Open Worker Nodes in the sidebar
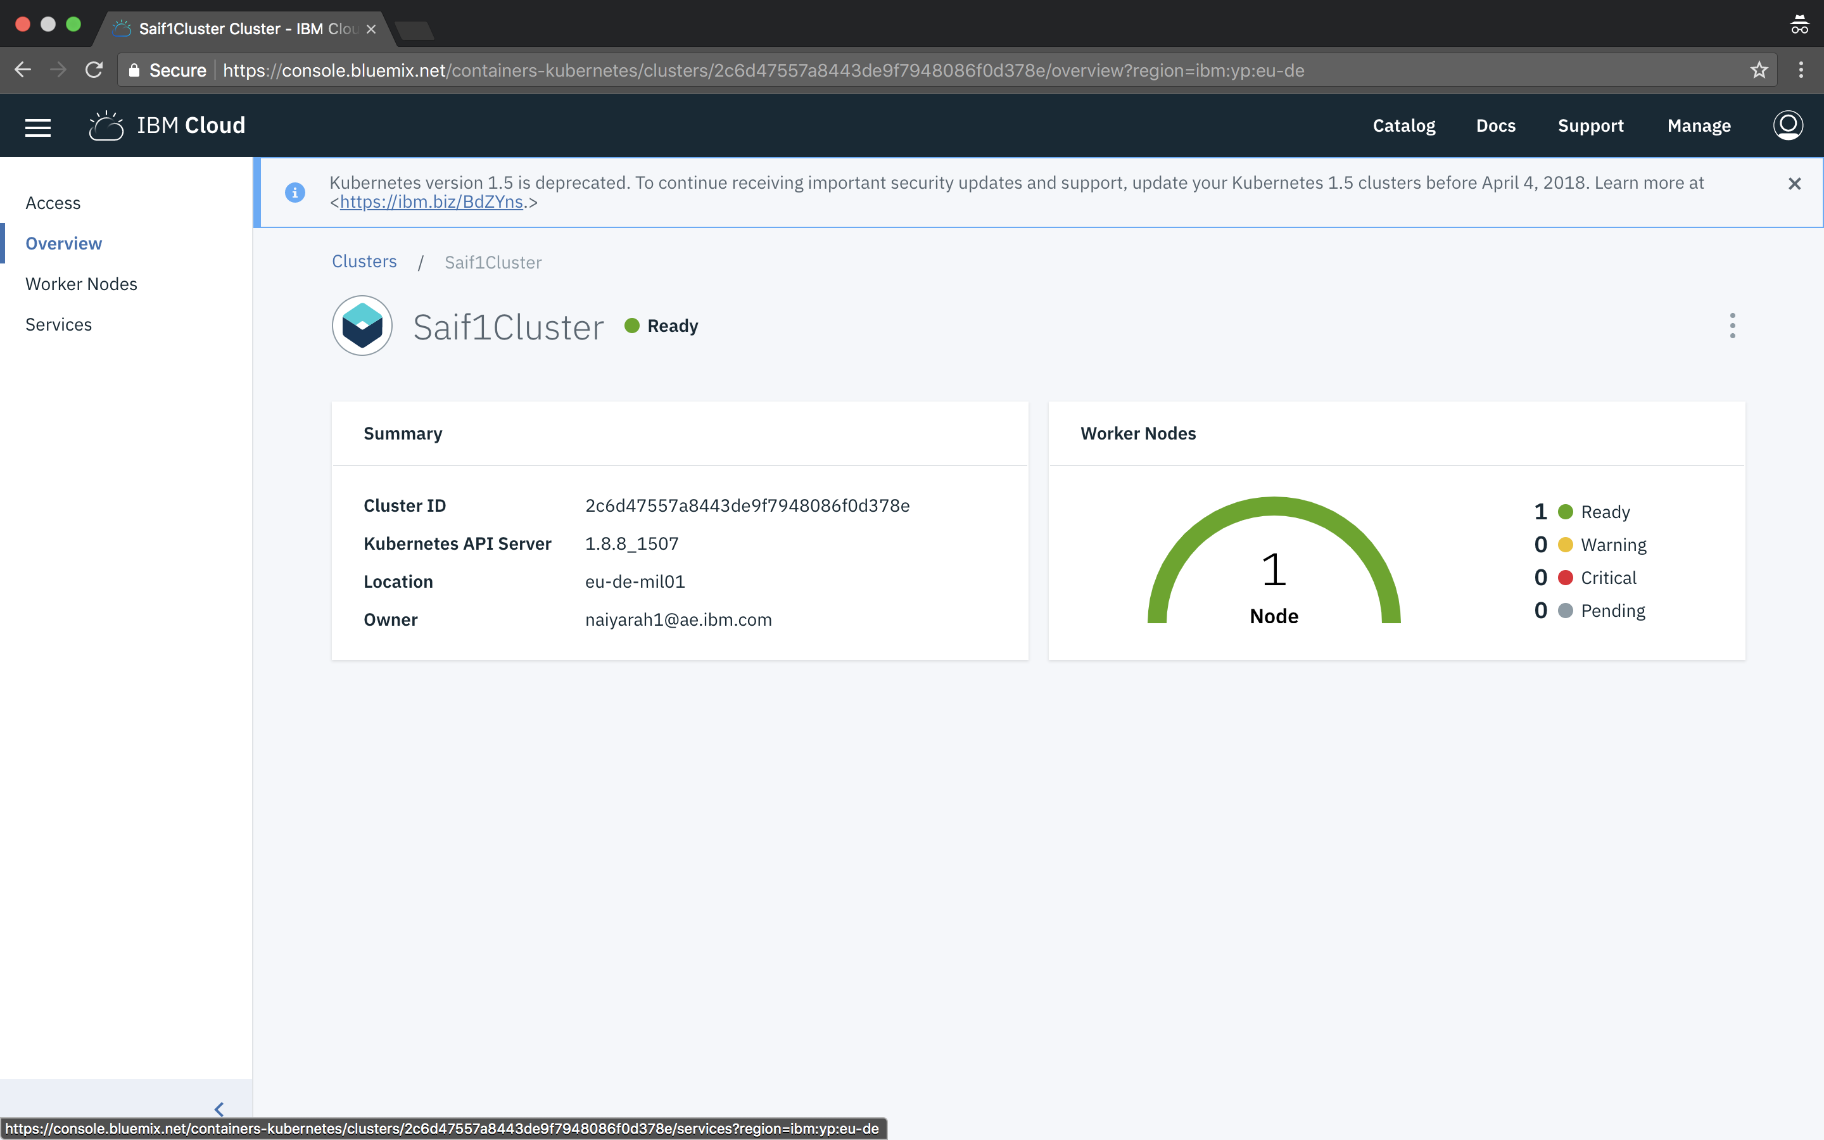 [x=82, y=284]
